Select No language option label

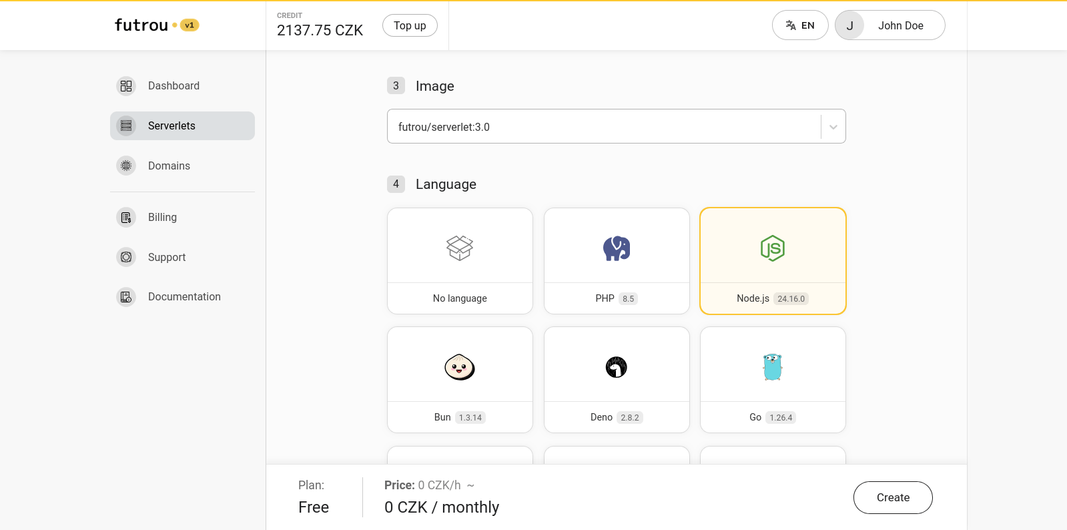(x=460, y=298)
